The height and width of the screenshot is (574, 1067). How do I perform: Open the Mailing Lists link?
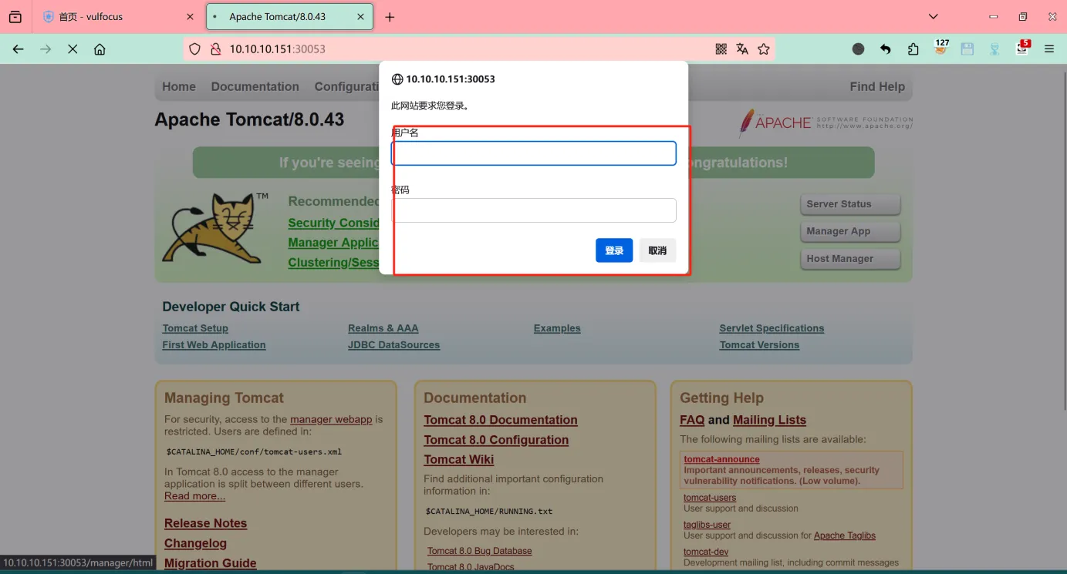pos(769,420)
